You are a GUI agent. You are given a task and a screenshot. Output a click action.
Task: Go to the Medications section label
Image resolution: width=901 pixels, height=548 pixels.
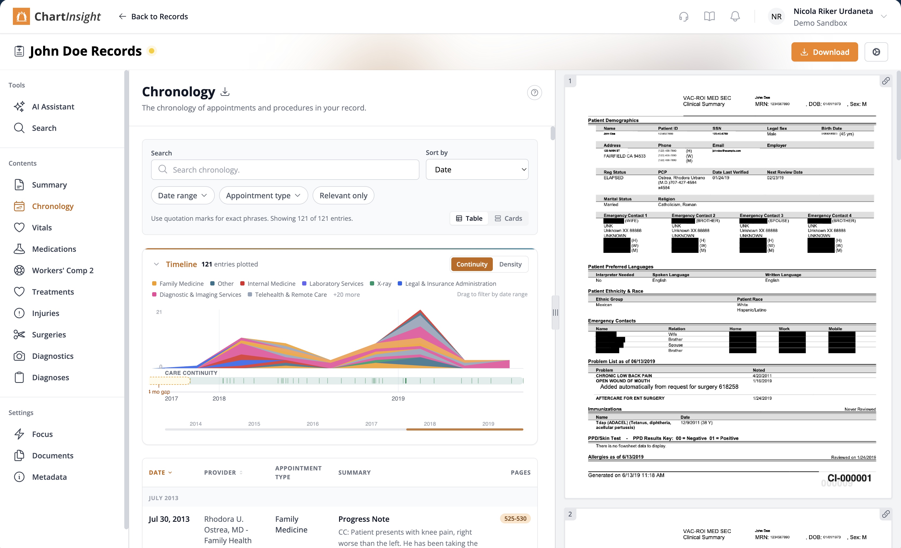point(54,249)
